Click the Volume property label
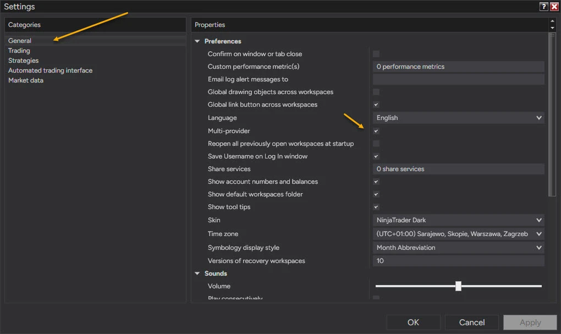This screenshot has width=561, height=334. point(219,286)
